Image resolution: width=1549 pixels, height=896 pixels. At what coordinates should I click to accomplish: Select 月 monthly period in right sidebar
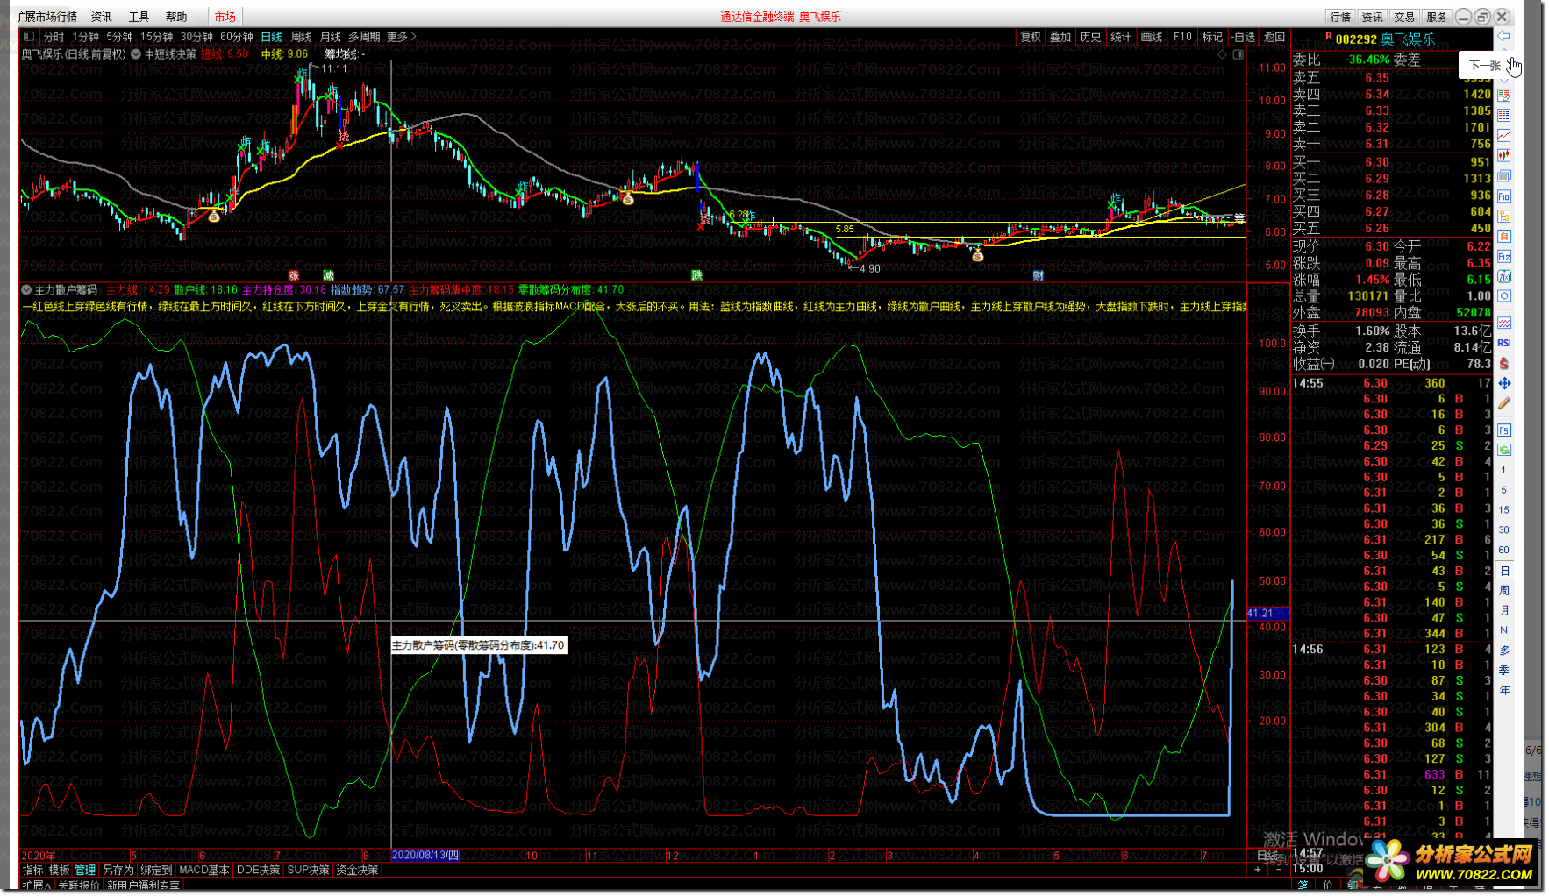1503,611
